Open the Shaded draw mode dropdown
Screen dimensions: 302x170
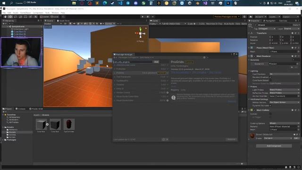[53, 24]
